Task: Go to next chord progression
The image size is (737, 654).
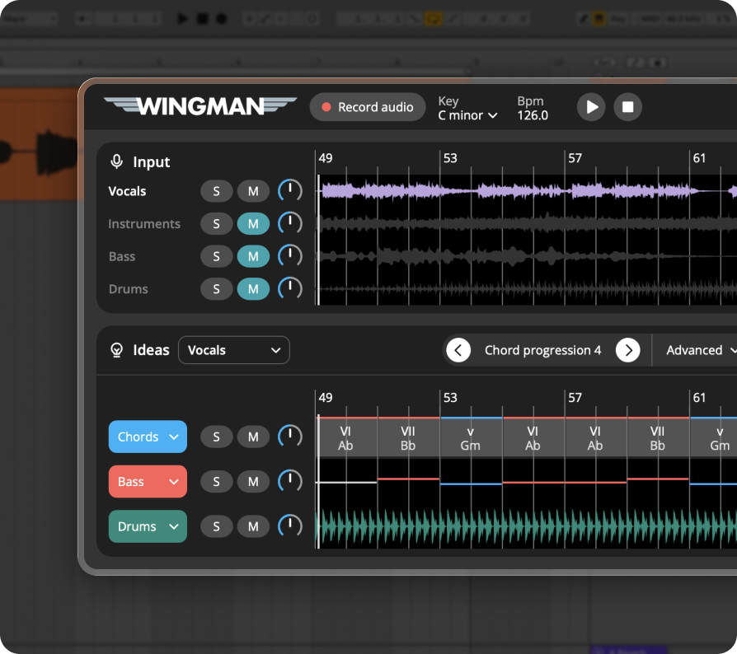Action: tap(628, 350)
